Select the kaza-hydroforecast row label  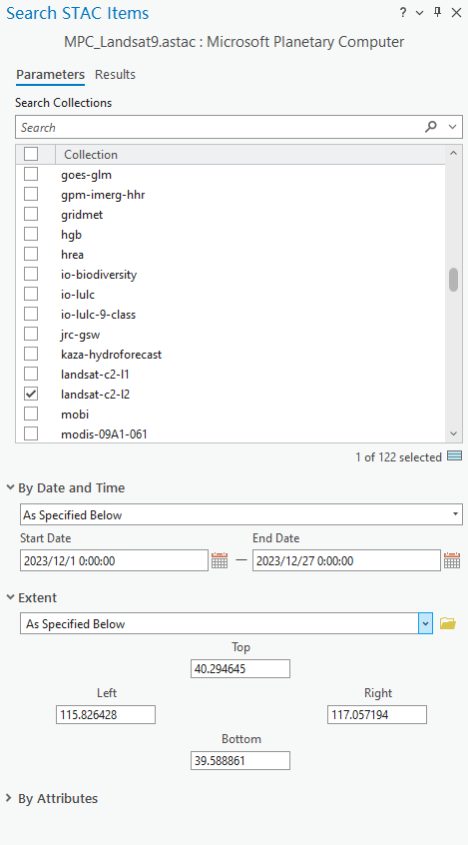[112, 355]
